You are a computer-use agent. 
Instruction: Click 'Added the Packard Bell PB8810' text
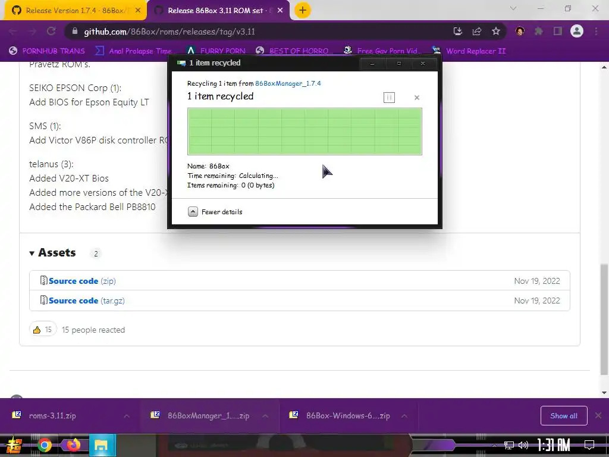[92, 206]
